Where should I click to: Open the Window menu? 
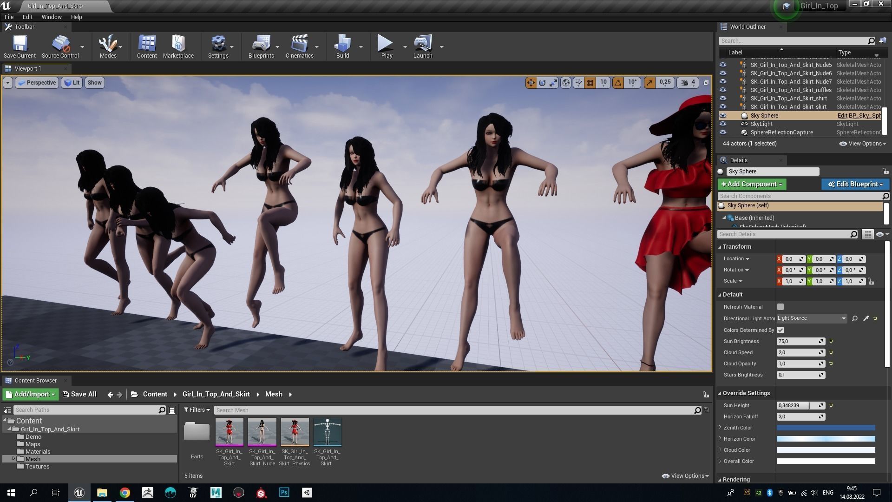[51, 17]
